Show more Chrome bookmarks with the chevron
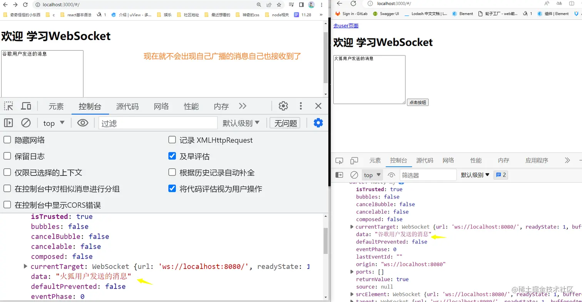The width and height of the screenshot is (582, 302). coord(321,15)
